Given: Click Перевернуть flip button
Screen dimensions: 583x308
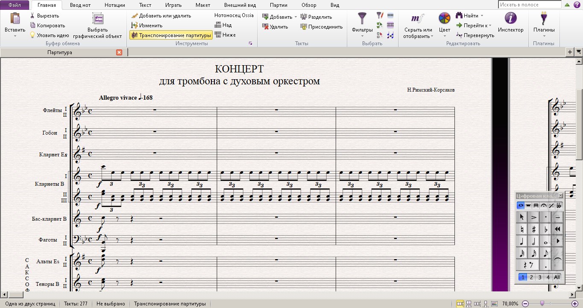Looking at the screenshot, I should (x=475, y=35).
